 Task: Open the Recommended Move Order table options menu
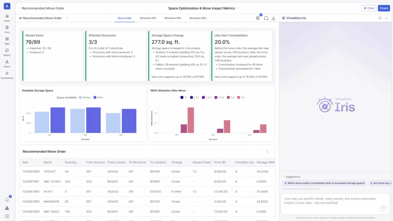(x=267, y=151)
